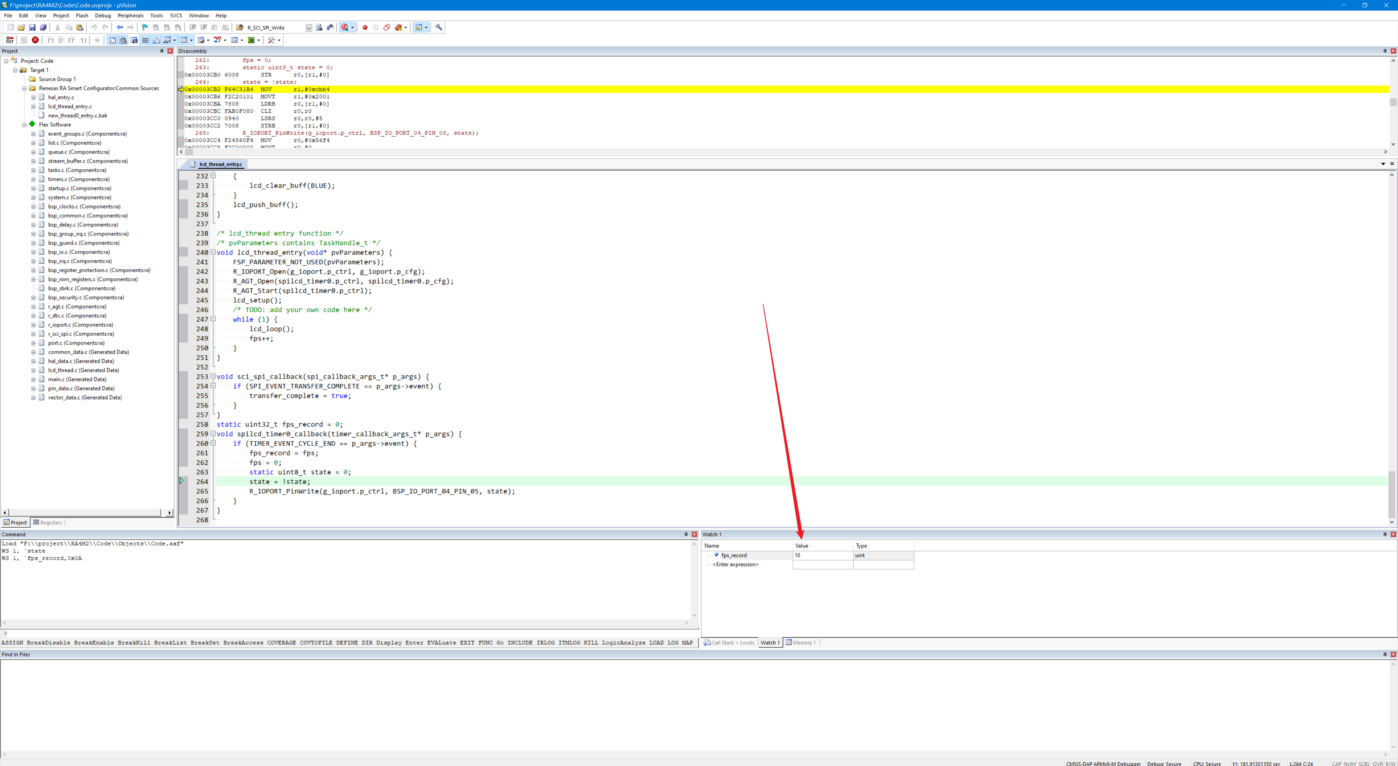Select fps_record value cell in Watch 1
This screenshot has height=766, width=1398.
[x=823, y=555]
